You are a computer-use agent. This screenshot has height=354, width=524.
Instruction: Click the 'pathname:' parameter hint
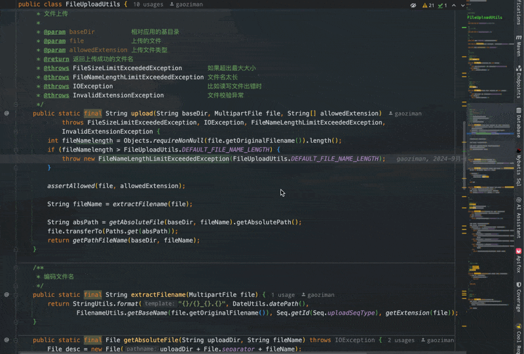click(x=140, y=349)
